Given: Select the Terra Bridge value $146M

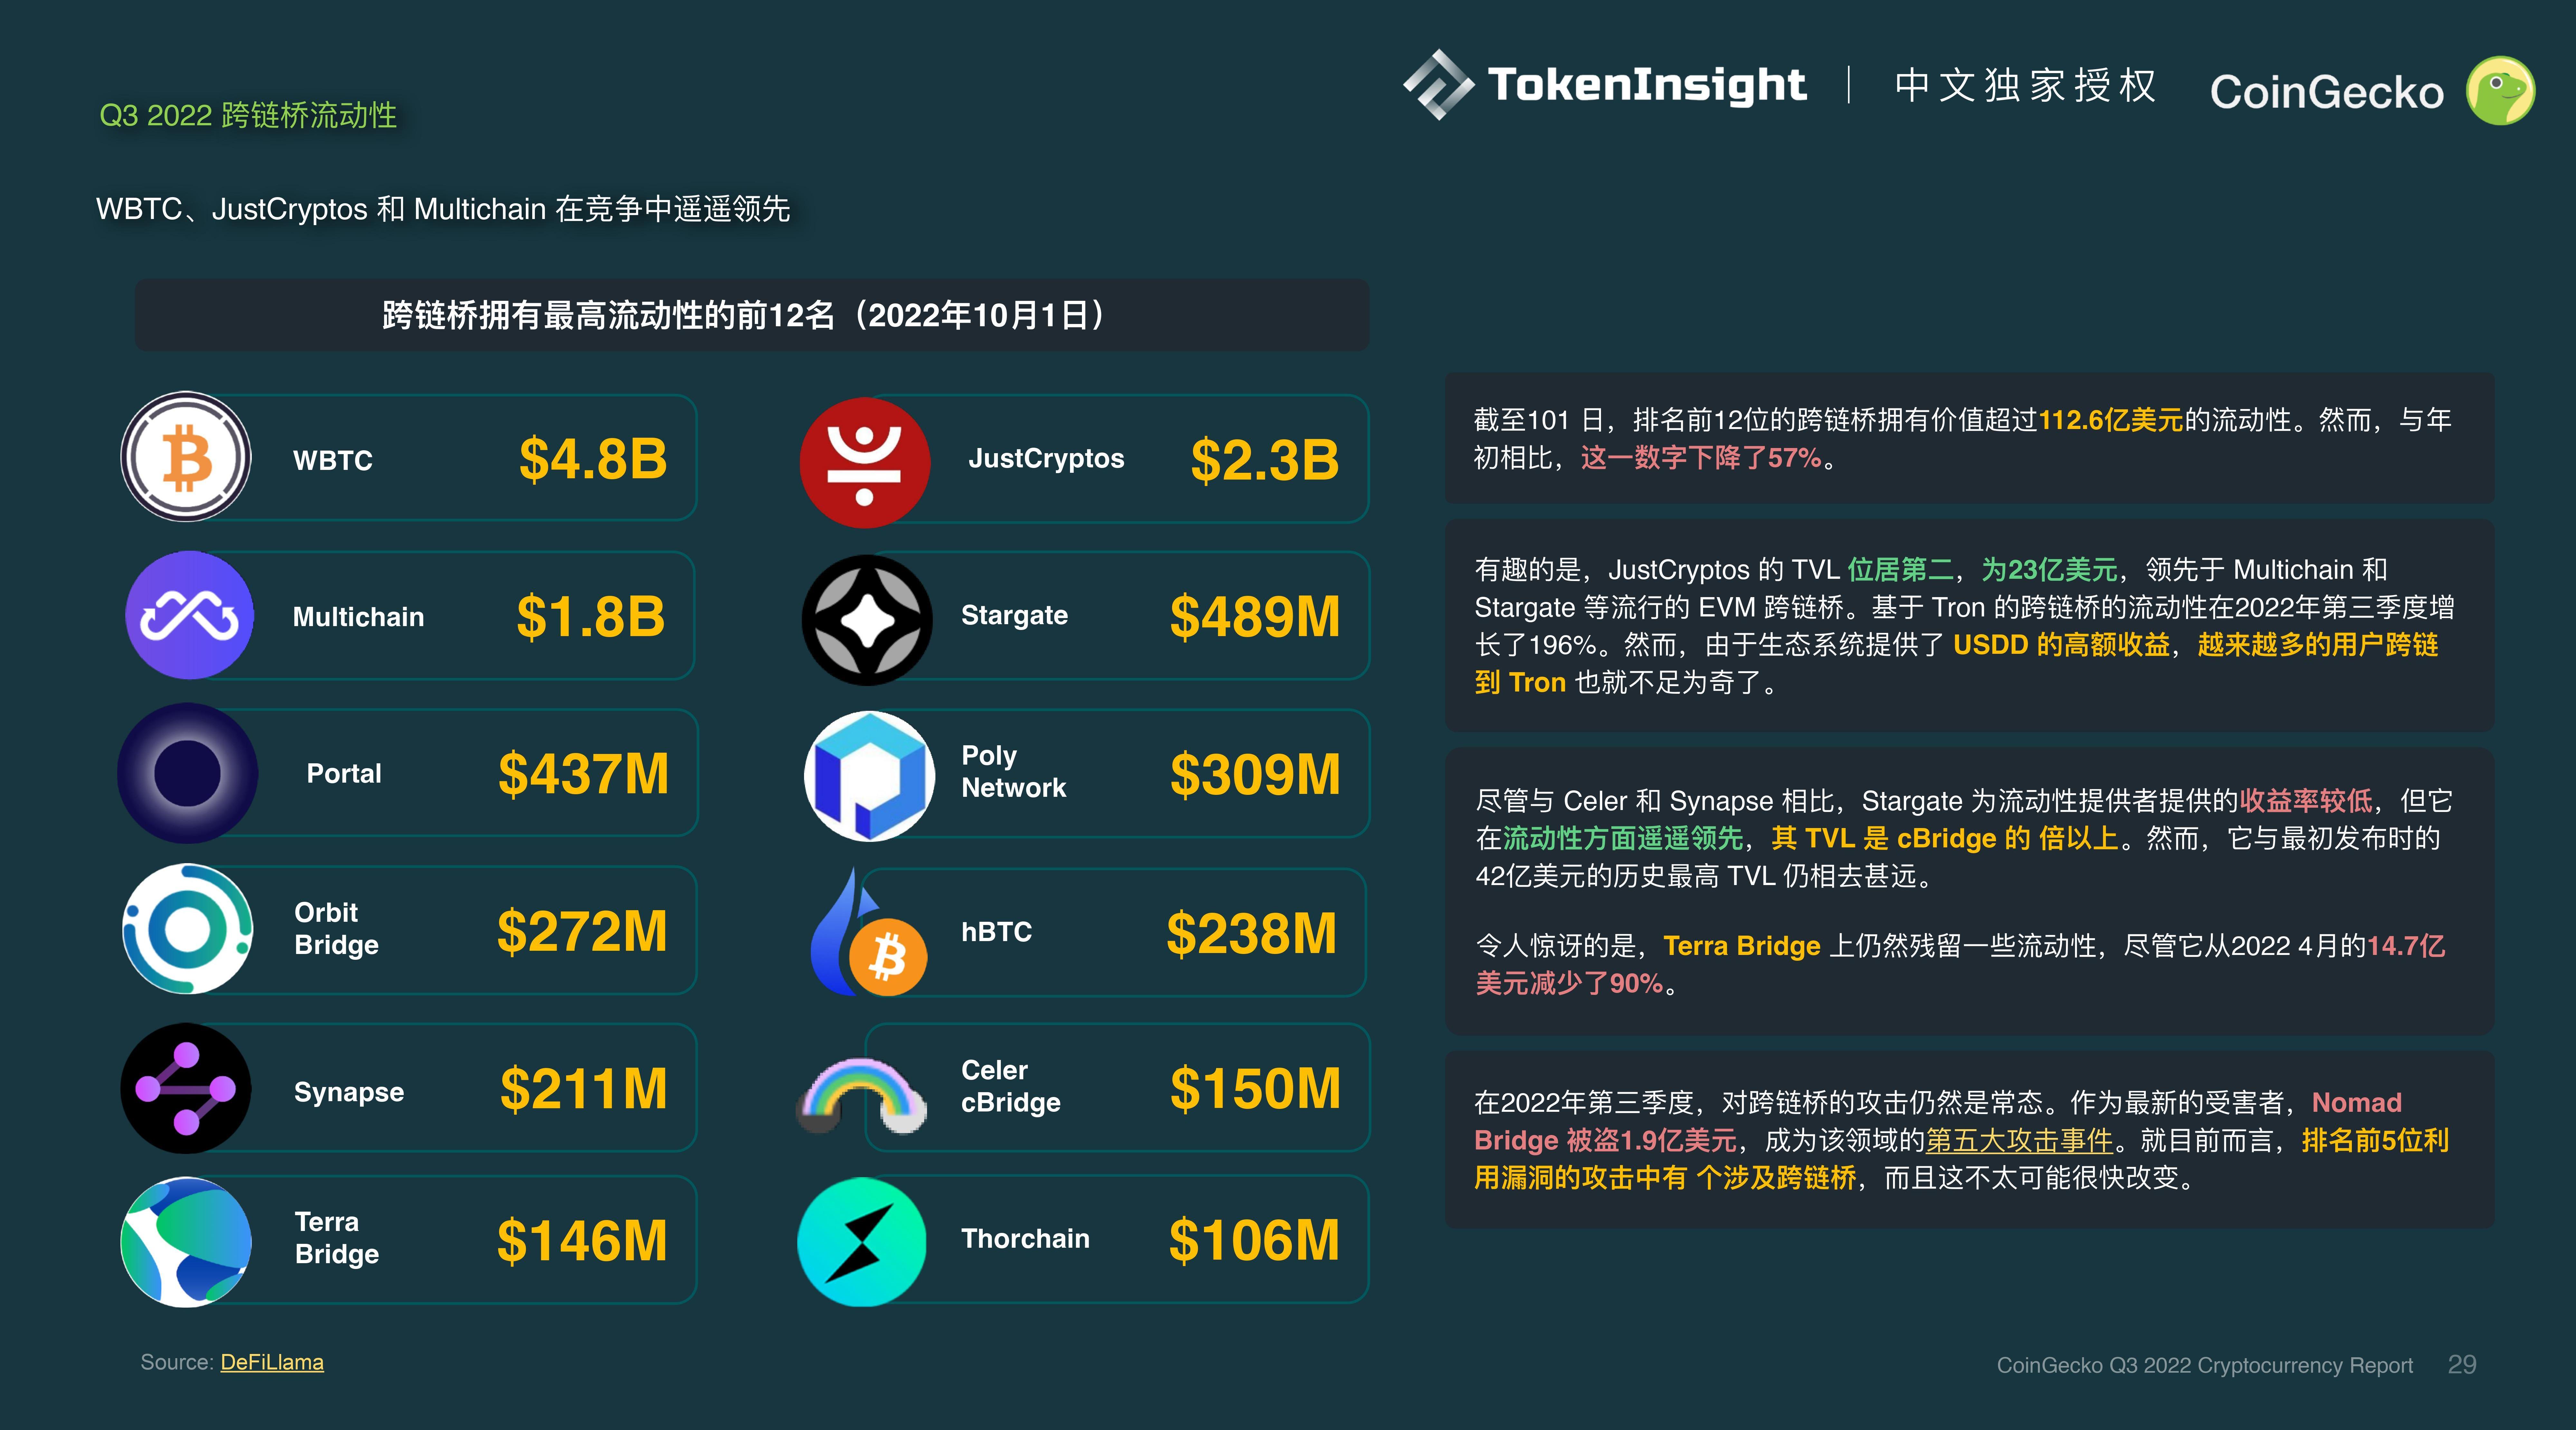Looking at the screenshot, I should pos(582,1241).
